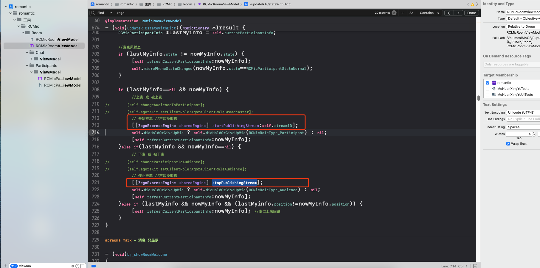This screenshot has width=540, height=268.
Task: Disable the Wrap lines checkbox
Action: click(x=508, y=144)
